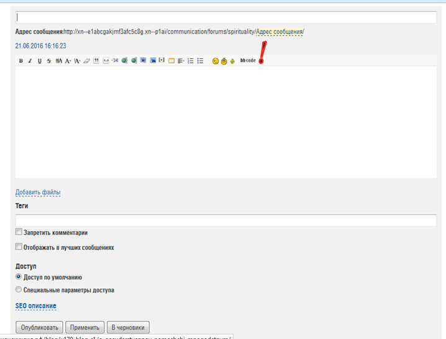Click the Применить button
The image size is (446, 339).
click(84, 327)
